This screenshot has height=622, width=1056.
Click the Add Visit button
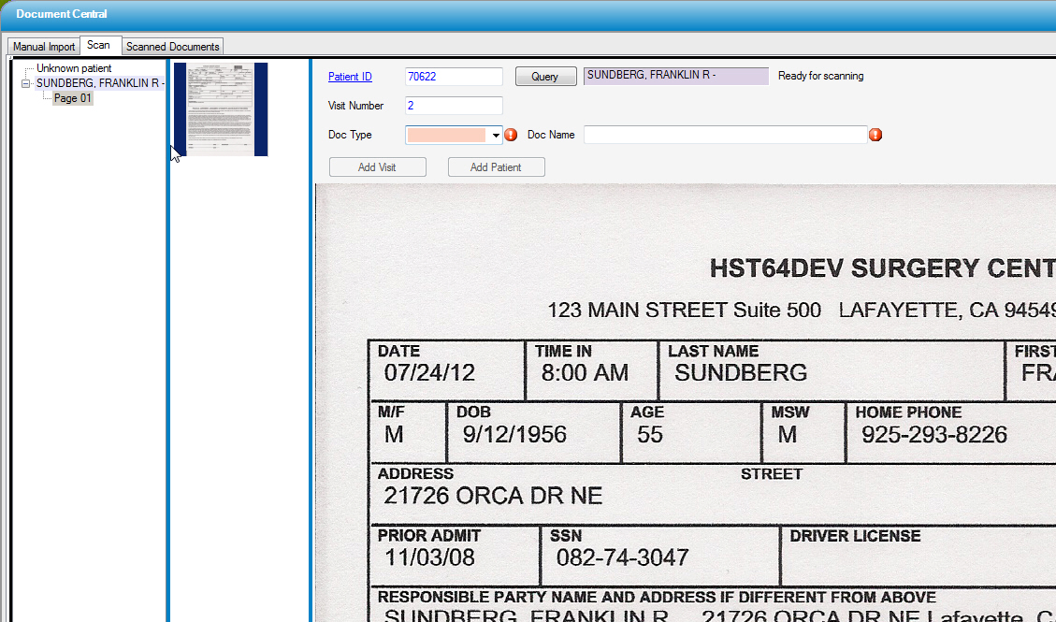(x=377, y=166)
